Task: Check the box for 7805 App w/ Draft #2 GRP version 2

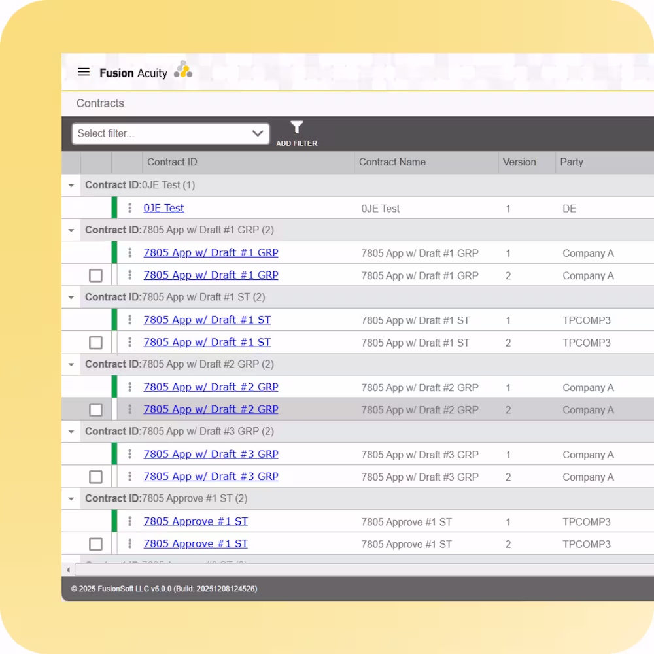Action: [x=95, y=409]
